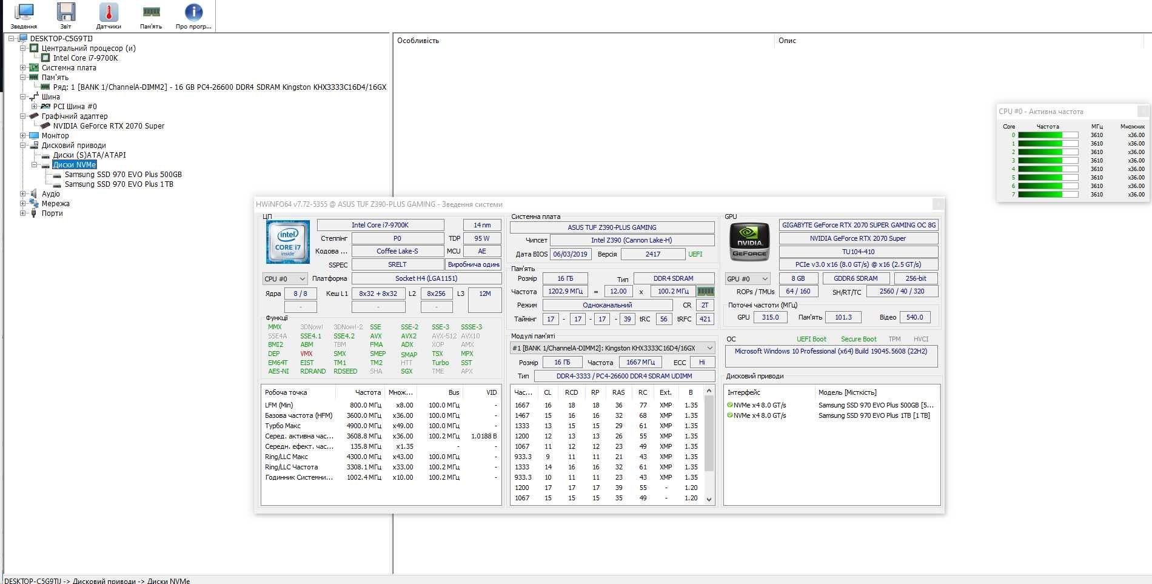
Task: Click the NVIDIA GeForce logo in summary
Action: pos(749,242)
